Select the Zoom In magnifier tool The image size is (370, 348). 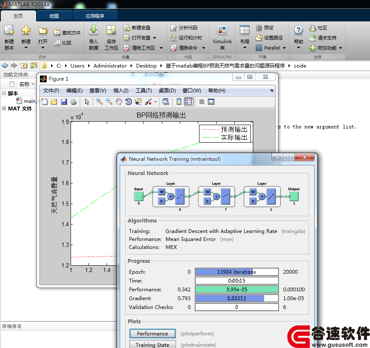point(100,102)
